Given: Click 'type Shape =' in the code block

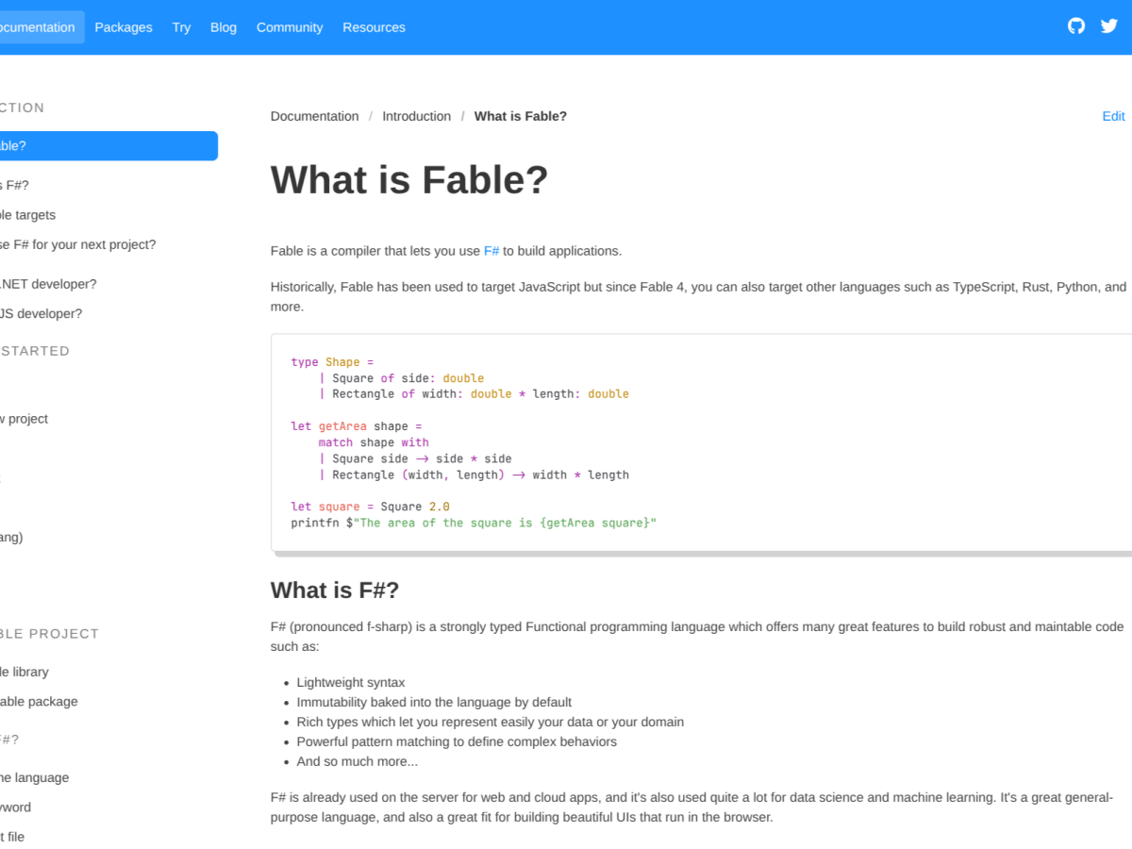Looking at the screenshot, I should coord(333,362).
